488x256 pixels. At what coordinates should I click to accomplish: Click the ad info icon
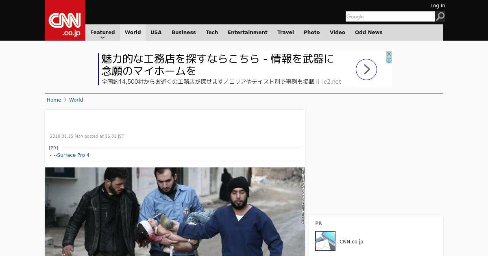389,61
